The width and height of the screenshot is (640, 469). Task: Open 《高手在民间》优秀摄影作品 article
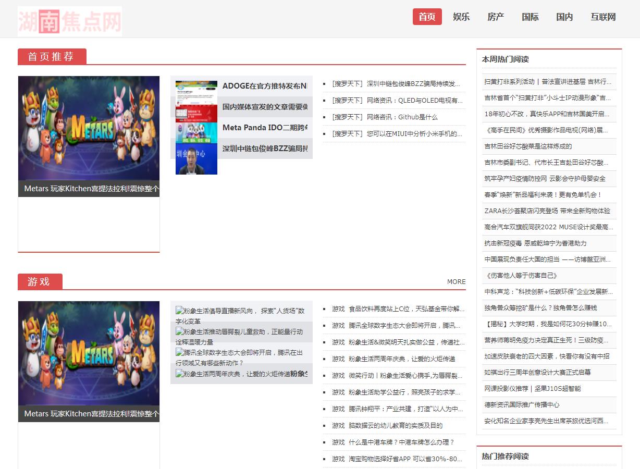click(x=546, y=130)
